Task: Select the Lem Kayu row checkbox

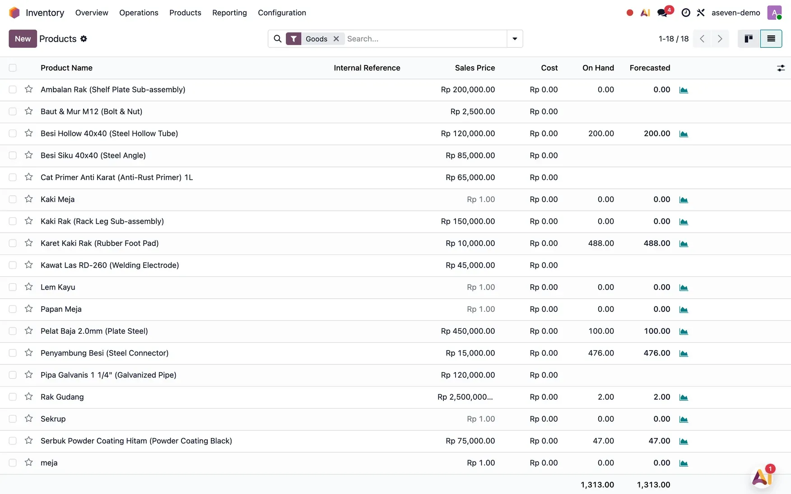Action: [x=13, y=287]
